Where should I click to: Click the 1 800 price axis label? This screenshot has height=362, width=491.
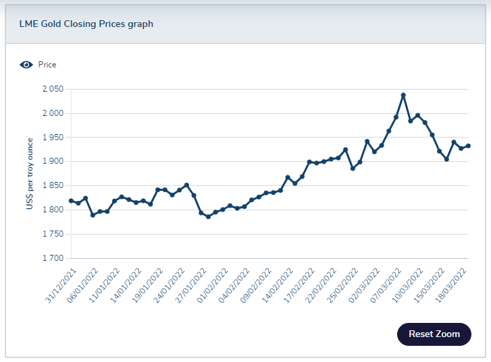[x=51, y=210]
